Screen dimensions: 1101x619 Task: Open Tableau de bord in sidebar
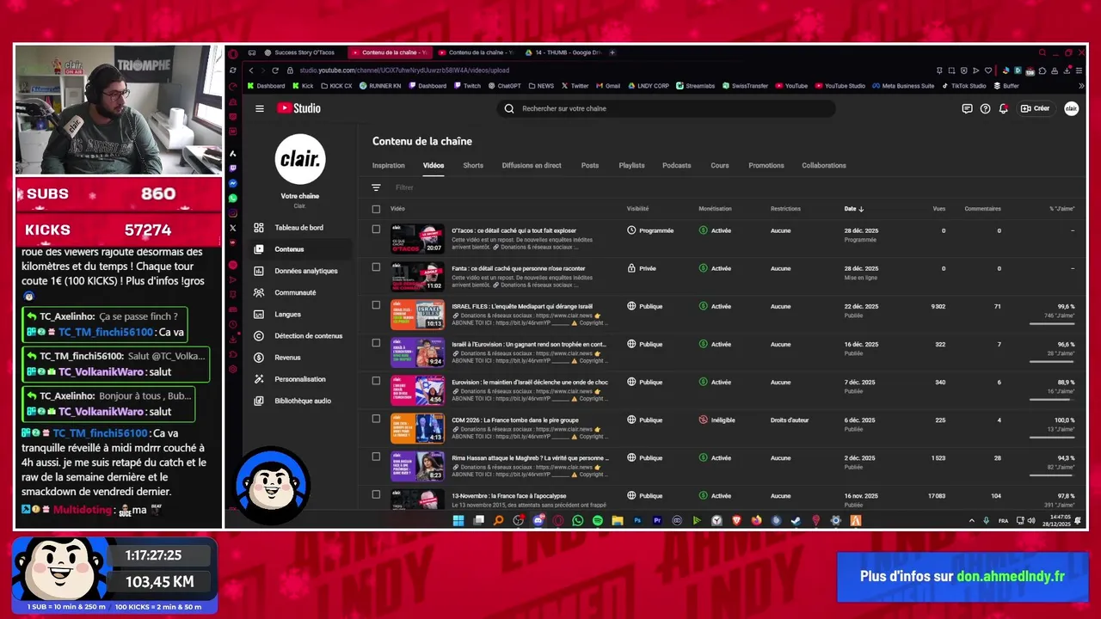click(299, 228)
